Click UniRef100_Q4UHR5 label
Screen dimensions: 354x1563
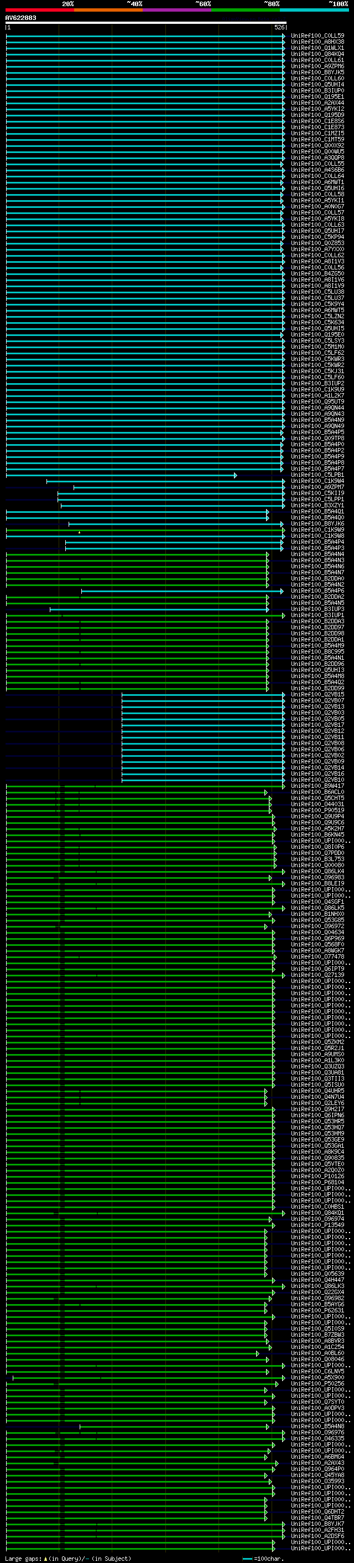point(317,1091)
